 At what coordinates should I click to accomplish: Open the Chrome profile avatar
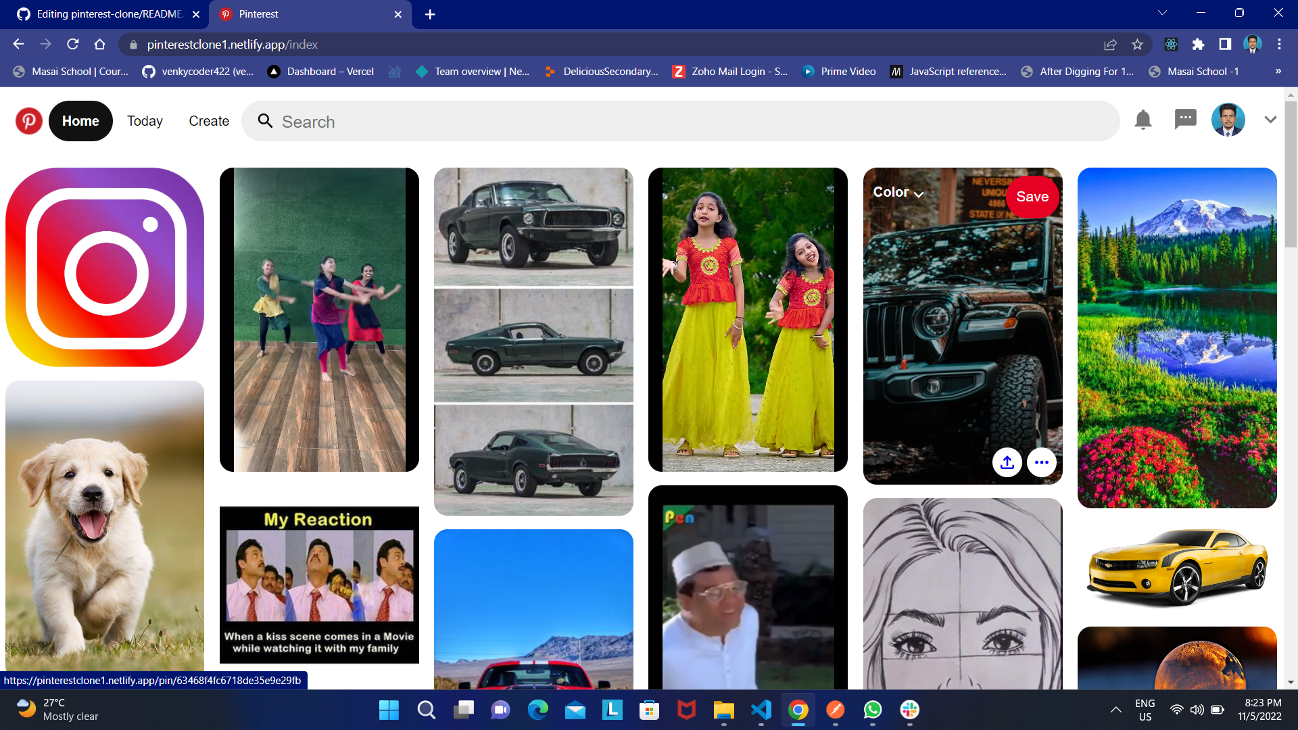pos(1252,44)
